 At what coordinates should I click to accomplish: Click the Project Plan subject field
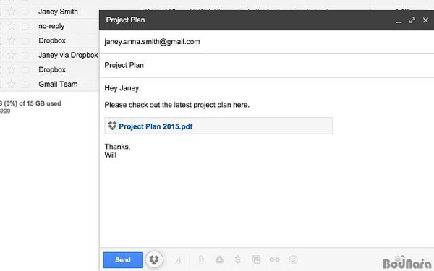[x=266, y=65]
